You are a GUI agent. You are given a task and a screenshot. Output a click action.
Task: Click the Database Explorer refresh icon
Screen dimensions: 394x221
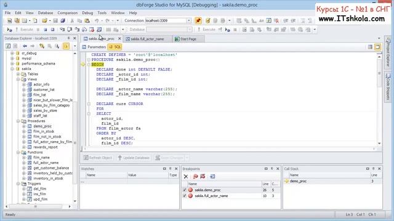pyautogui.click(x=8, y=46)
